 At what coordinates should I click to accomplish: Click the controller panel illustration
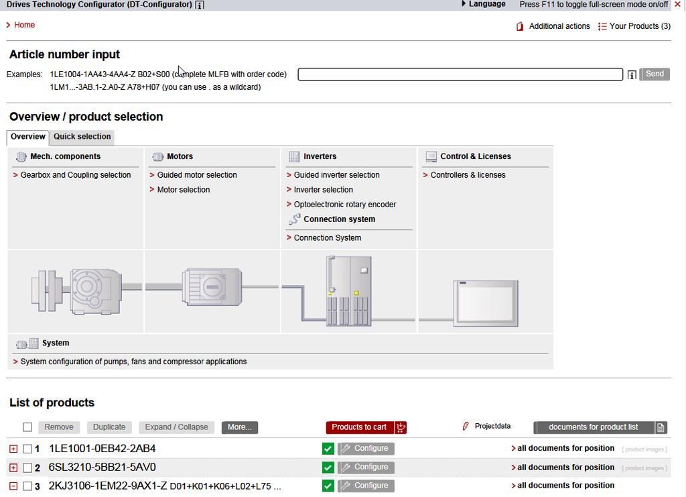click(x=486, y=303)
